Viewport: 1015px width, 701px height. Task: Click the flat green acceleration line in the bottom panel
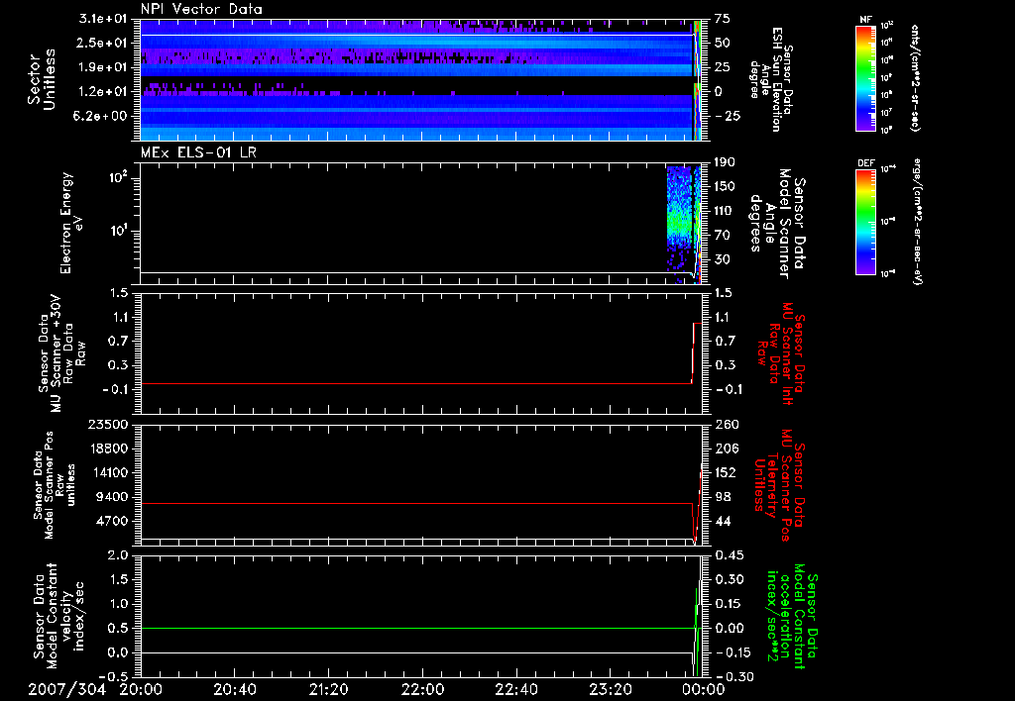[417, 628]
